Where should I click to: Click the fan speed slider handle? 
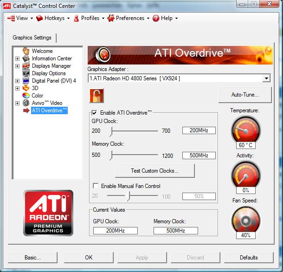click(x=128, y=196)
